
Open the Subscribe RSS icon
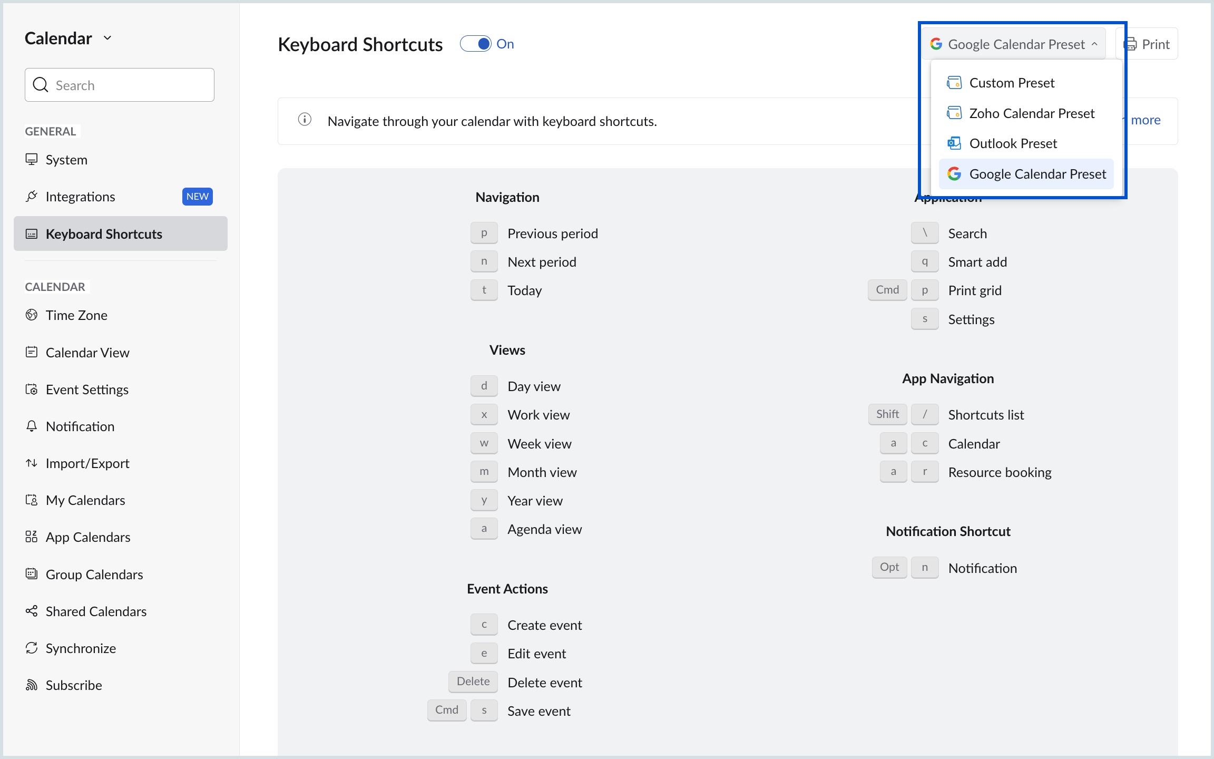32,685
